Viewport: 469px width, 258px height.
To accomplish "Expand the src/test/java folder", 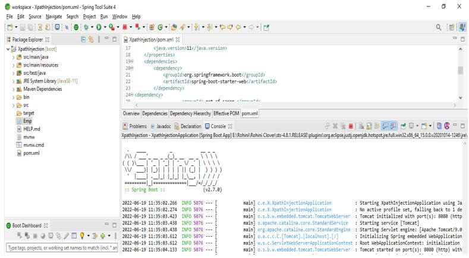I will tap(13, 73).
